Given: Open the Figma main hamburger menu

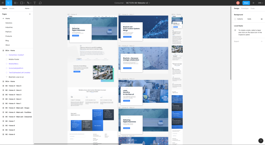Looking at the screenshot, I should pos(3,3).
